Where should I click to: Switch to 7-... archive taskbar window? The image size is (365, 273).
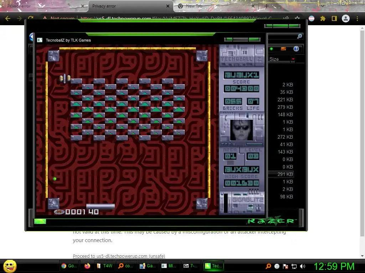pos(190,266)
